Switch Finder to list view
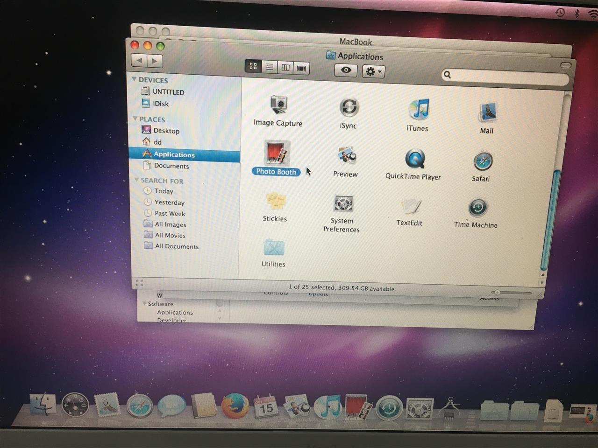598x448 pixels. point(270,67)
